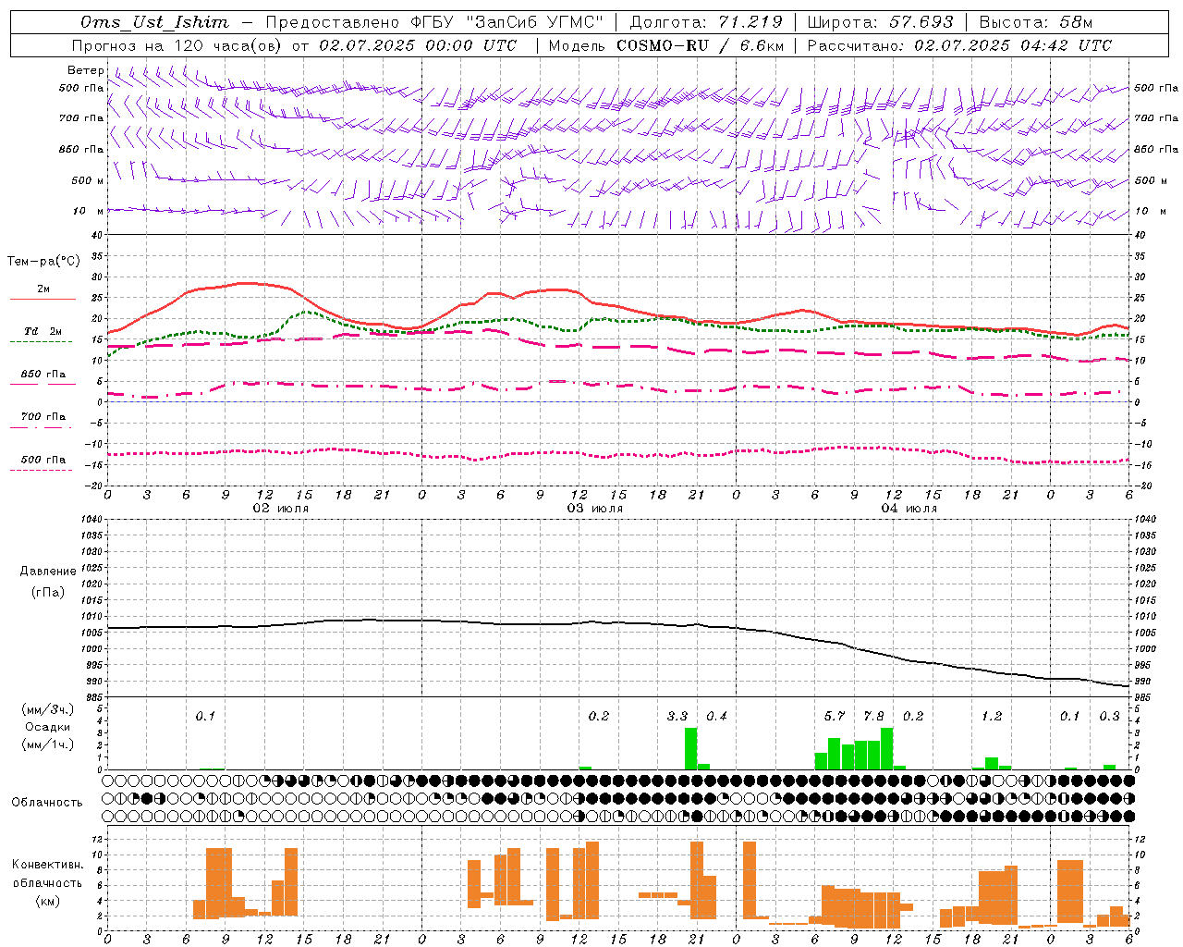Click the 700 гПа temperature legend line sample
Screen dimensions: 1183x947
[x=41, y=426]
